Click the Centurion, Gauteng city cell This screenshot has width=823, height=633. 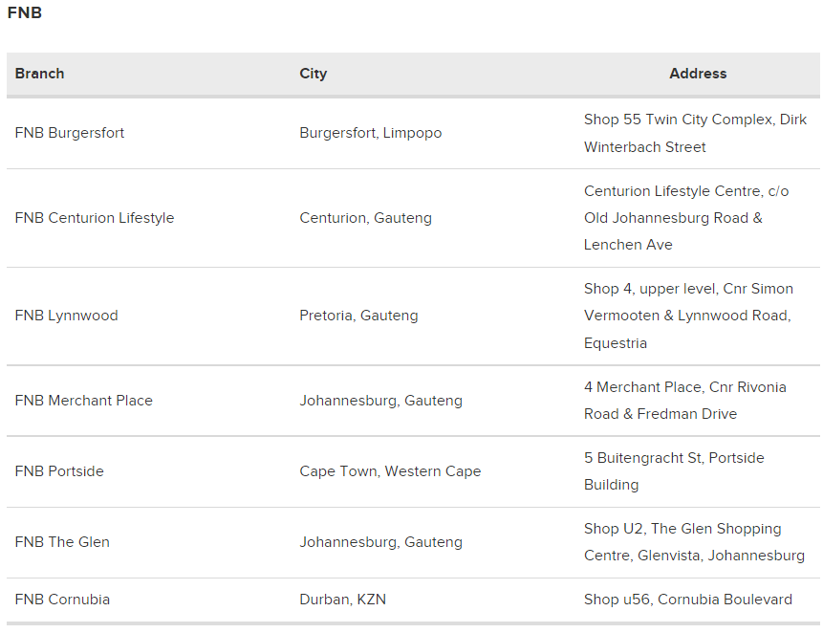pyautogui.click(x=365, y=218)
